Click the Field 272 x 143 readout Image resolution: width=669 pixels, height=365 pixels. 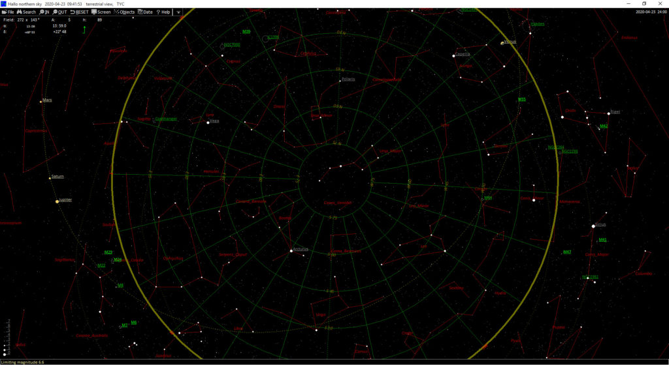point(22,20)
